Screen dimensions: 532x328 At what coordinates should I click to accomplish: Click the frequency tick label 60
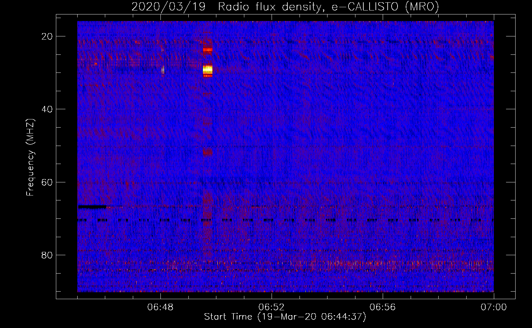(x=47, y=182)
